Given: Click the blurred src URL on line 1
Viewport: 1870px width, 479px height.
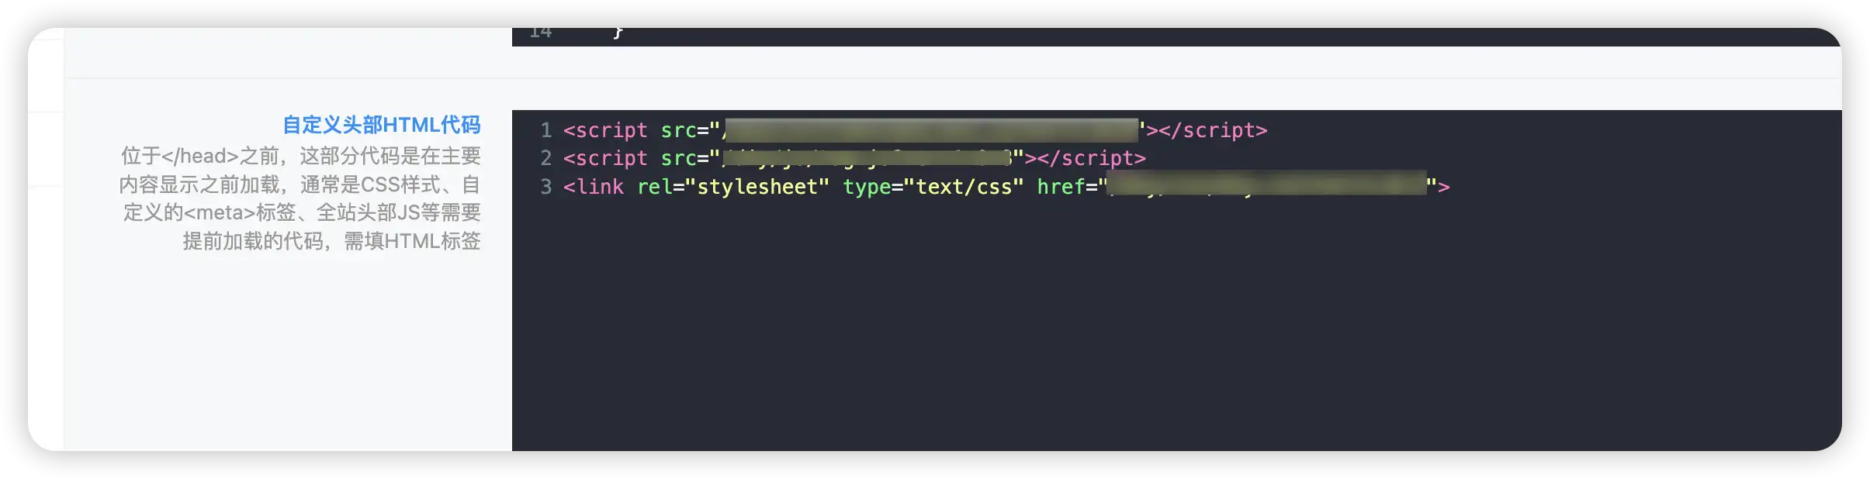Looking at the screenshot, I should [931, 130].
